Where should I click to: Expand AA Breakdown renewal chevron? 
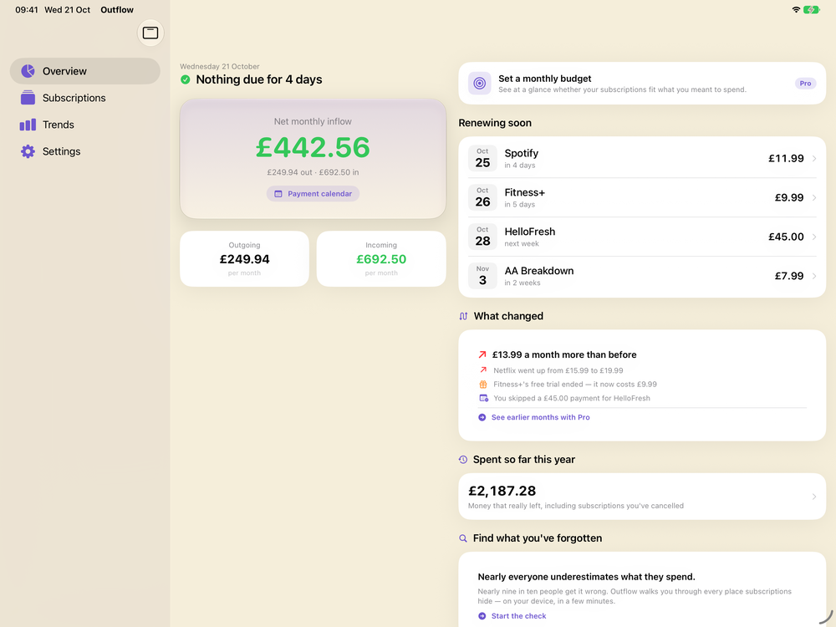click(x=814, y=276)
